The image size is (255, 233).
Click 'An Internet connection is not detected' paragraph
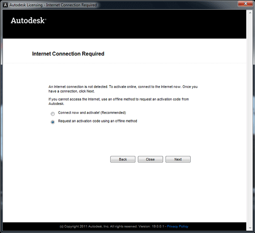(x=123, y=89)
